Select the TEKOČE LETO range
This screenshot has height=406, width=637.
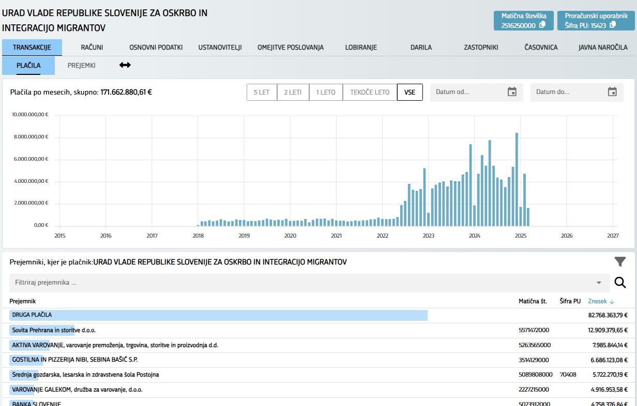[x=370, y=92]
